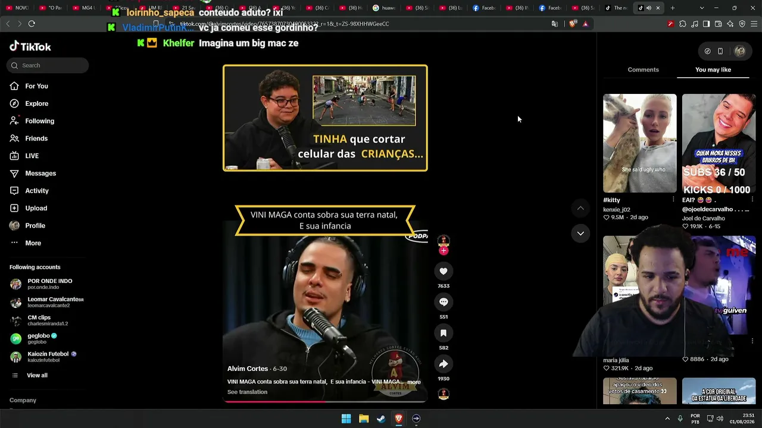
Task: Open the LIVE section
Action: tap(24, 156)
